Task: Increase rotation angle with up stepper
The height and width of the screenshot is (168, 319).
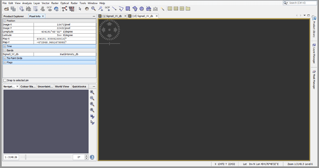Action: click(x=86, y=156)
